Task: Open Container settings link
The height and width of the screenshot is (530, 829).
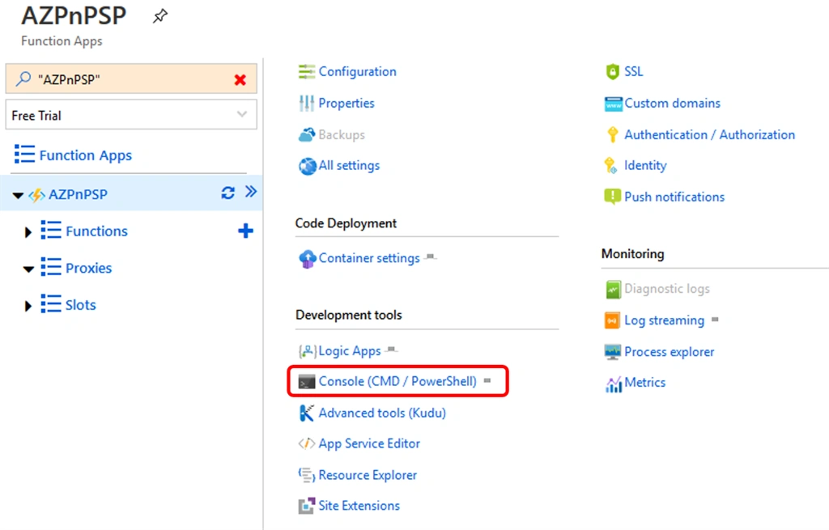Action: click(x=369, y=258)
